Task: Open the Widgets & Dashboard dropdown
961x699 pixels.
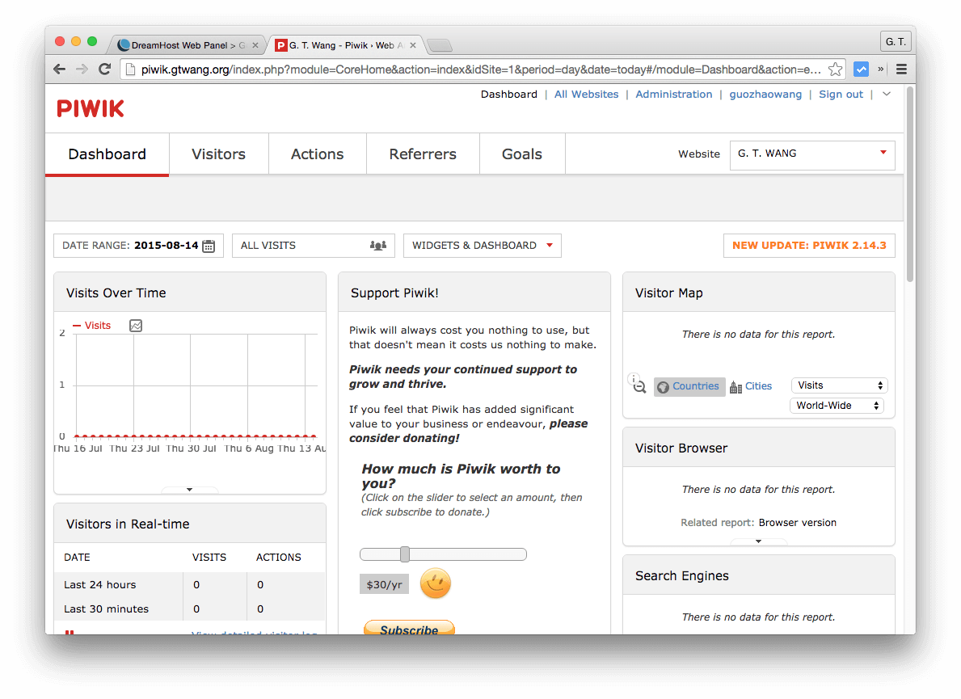Action: tap(482, 245)
